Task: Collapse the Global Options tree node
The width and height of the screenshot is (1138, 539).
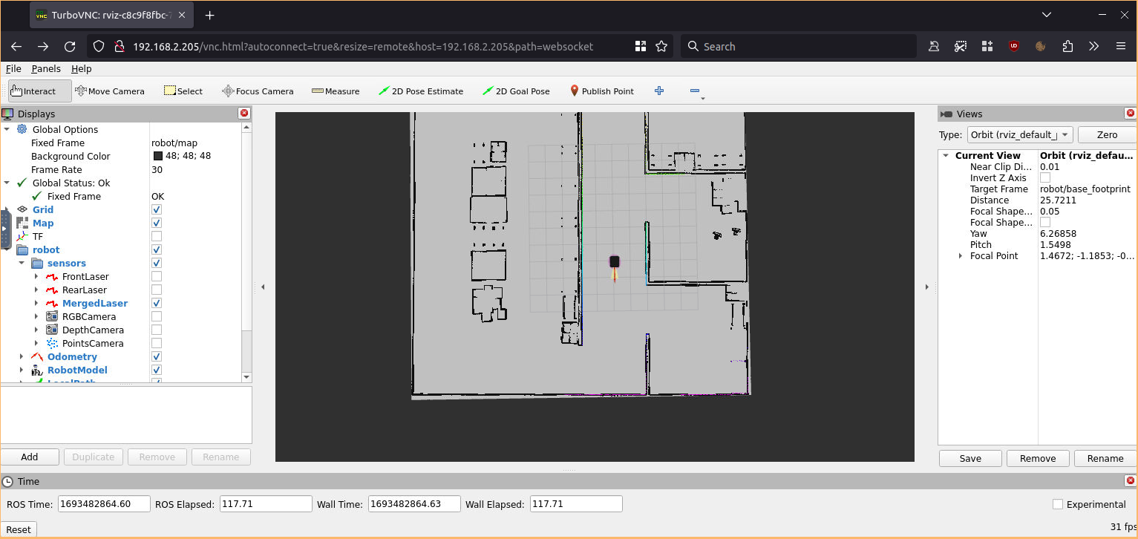Action: tap(7, 129)
